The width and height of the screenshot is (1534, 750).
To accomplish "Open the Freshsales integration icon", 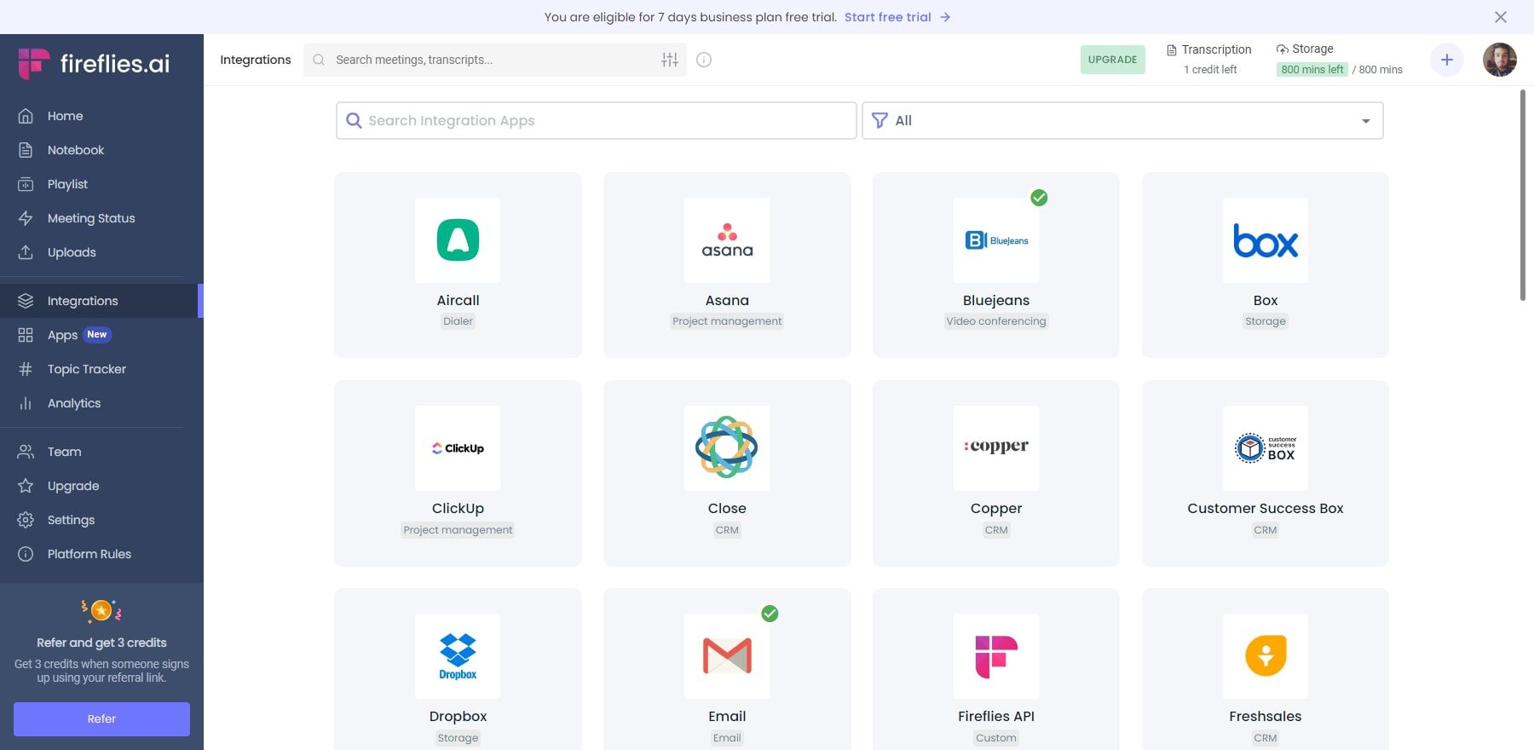I will coord(1266,656).
